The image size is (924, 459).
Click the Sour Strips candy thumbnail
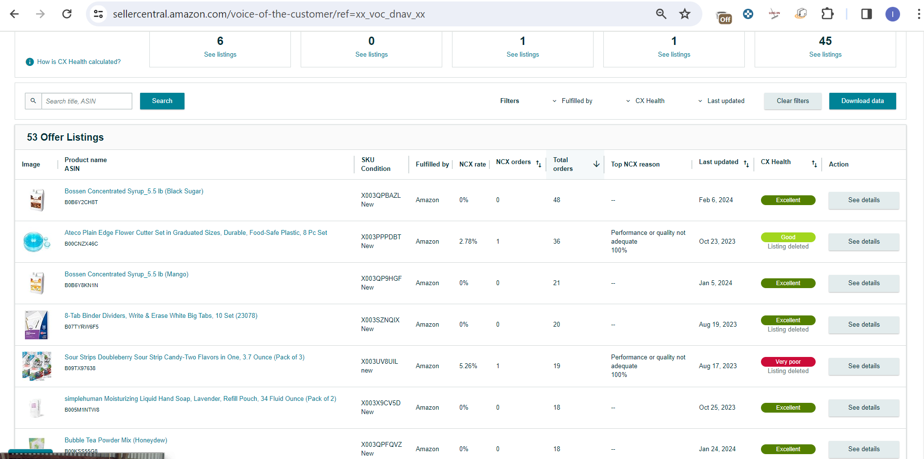(37, 366)
